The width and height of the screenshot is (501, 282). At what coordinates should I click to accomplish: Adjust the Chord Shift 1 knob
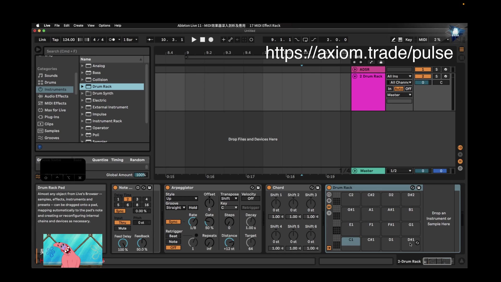coord(276,203)
